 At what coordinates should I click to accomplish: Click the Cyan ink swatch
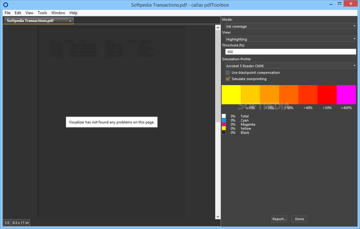point(224,120)
